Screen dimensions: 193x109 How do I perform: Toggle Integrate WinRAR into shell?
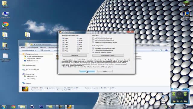point(93,48)
